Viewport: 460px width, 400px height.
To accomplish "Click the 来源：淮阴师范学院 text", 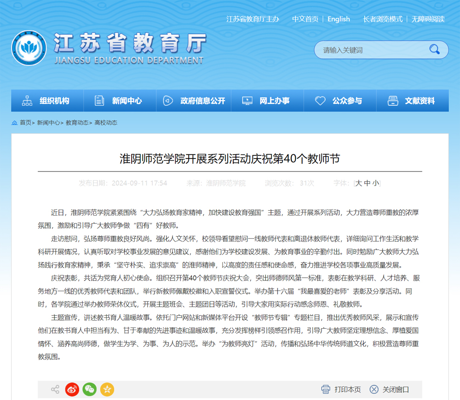I will click(x=216, y=183).
